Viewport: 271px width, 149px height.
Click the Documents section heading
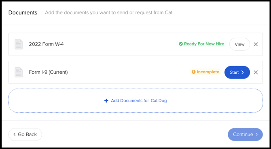point(23,12)
